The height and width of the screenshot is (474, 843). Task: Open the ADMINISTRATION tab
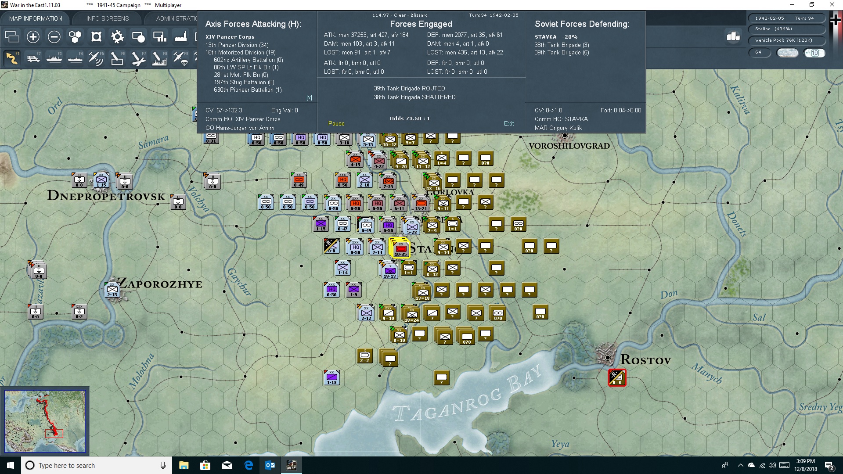176,18
